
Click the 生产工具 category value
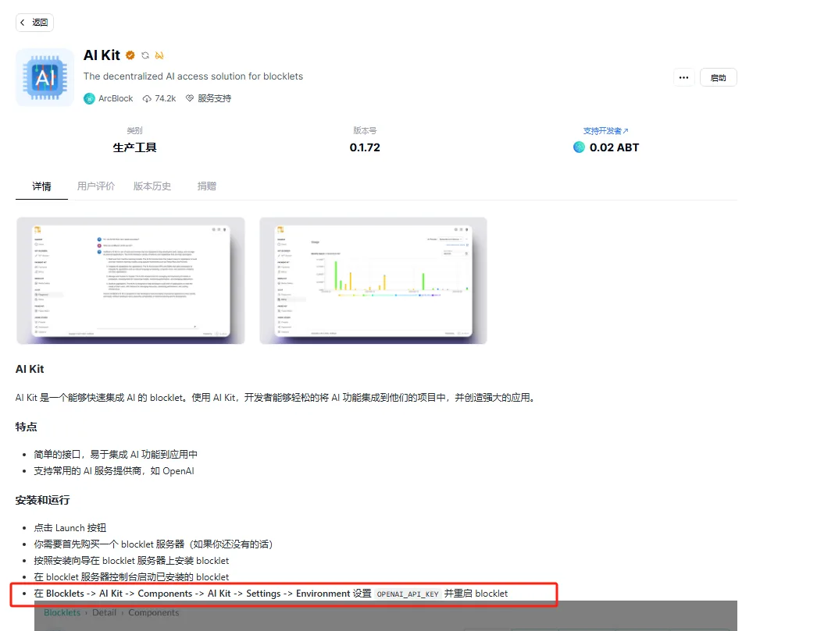[x=134, y=147]
